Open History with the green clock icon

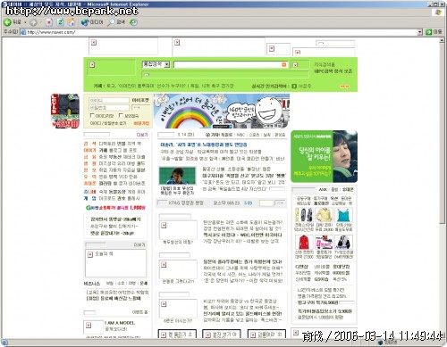coord(134,22)
